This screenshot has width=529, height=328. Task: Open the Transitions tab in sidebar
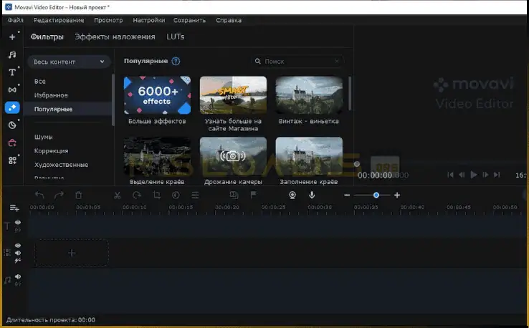[x=12, y=90]
